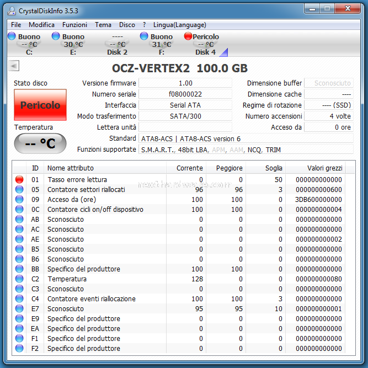The height and width of the screenshot is (368, 368).
Task: Open the Tema menu
Action: (103, 25)
